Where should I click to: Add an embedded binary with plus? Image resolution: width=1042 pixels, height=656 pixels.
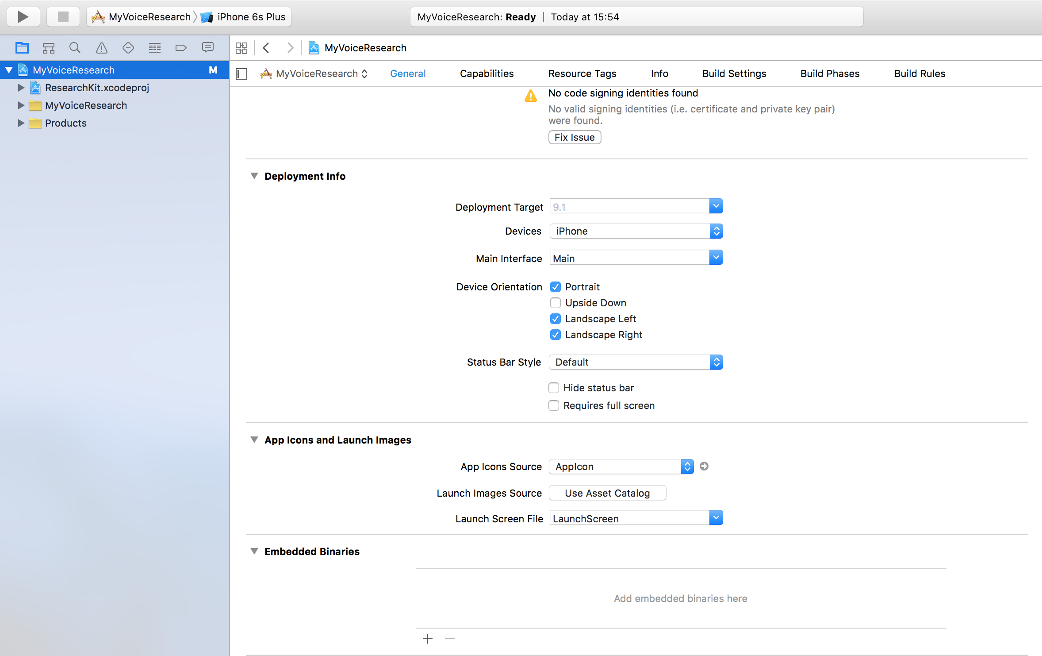click(x=428, y=639)
